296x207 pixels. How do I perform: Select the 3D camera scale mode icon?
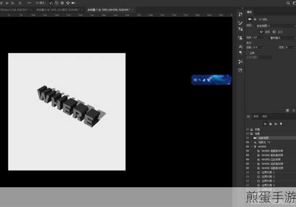tap(74, 3)
